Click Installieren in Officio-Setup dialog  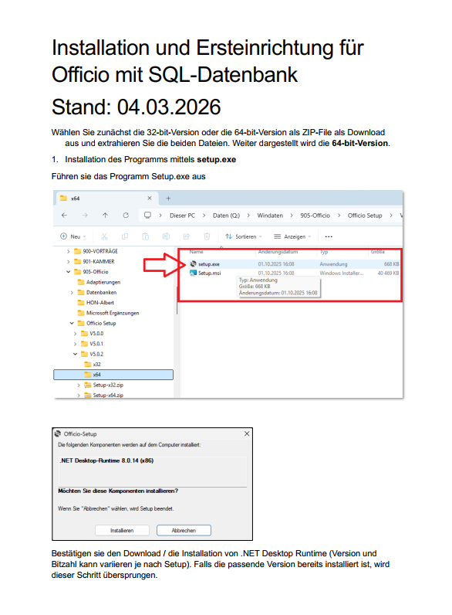point(122,530)
